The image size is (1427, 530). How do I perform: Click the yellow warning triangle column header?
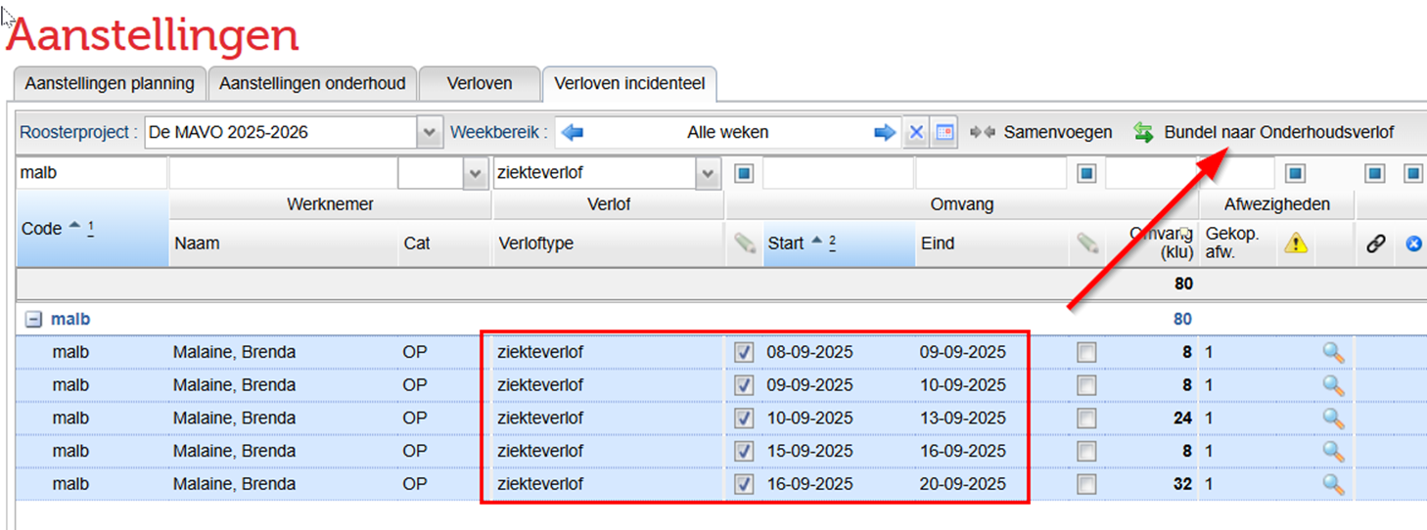tap(1296, 243)
